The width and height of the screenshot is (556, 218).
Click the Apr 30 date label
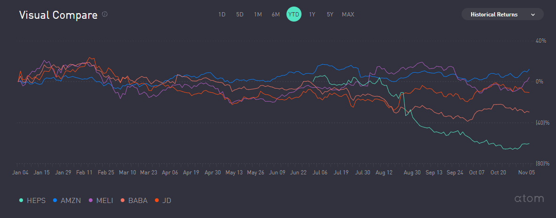[214, 173]
